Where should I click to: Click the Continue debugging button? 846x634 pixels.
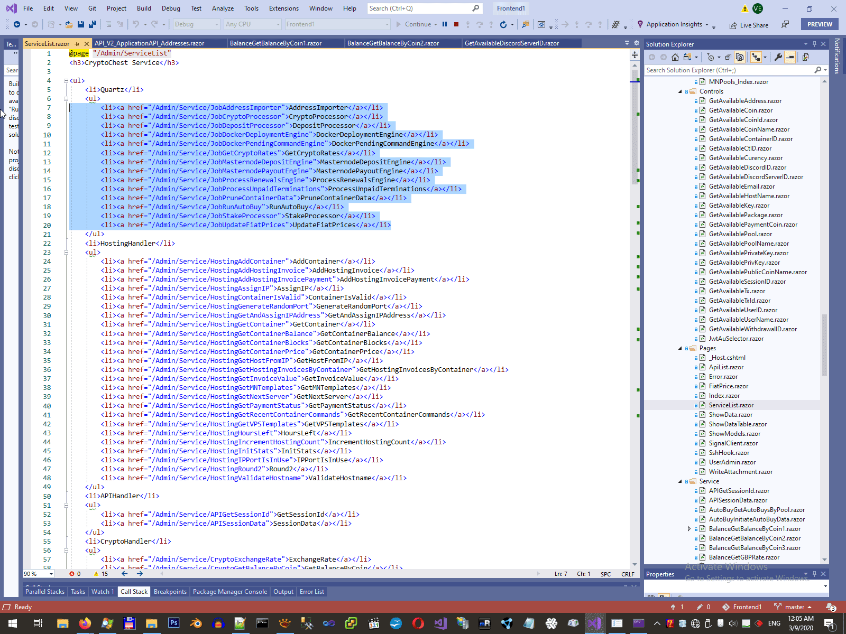tap(413, 24)
